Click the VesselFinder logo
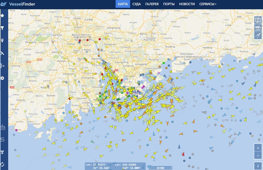This screenshot has height=170, width=263. (18, 4)
